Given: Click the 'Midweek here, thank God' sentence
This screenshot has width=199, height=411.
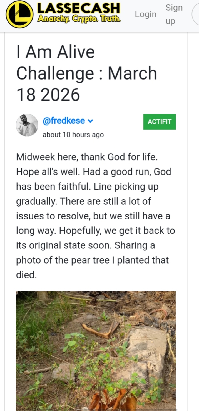Looking at the screenshot, I should click(x=87, y=157).
